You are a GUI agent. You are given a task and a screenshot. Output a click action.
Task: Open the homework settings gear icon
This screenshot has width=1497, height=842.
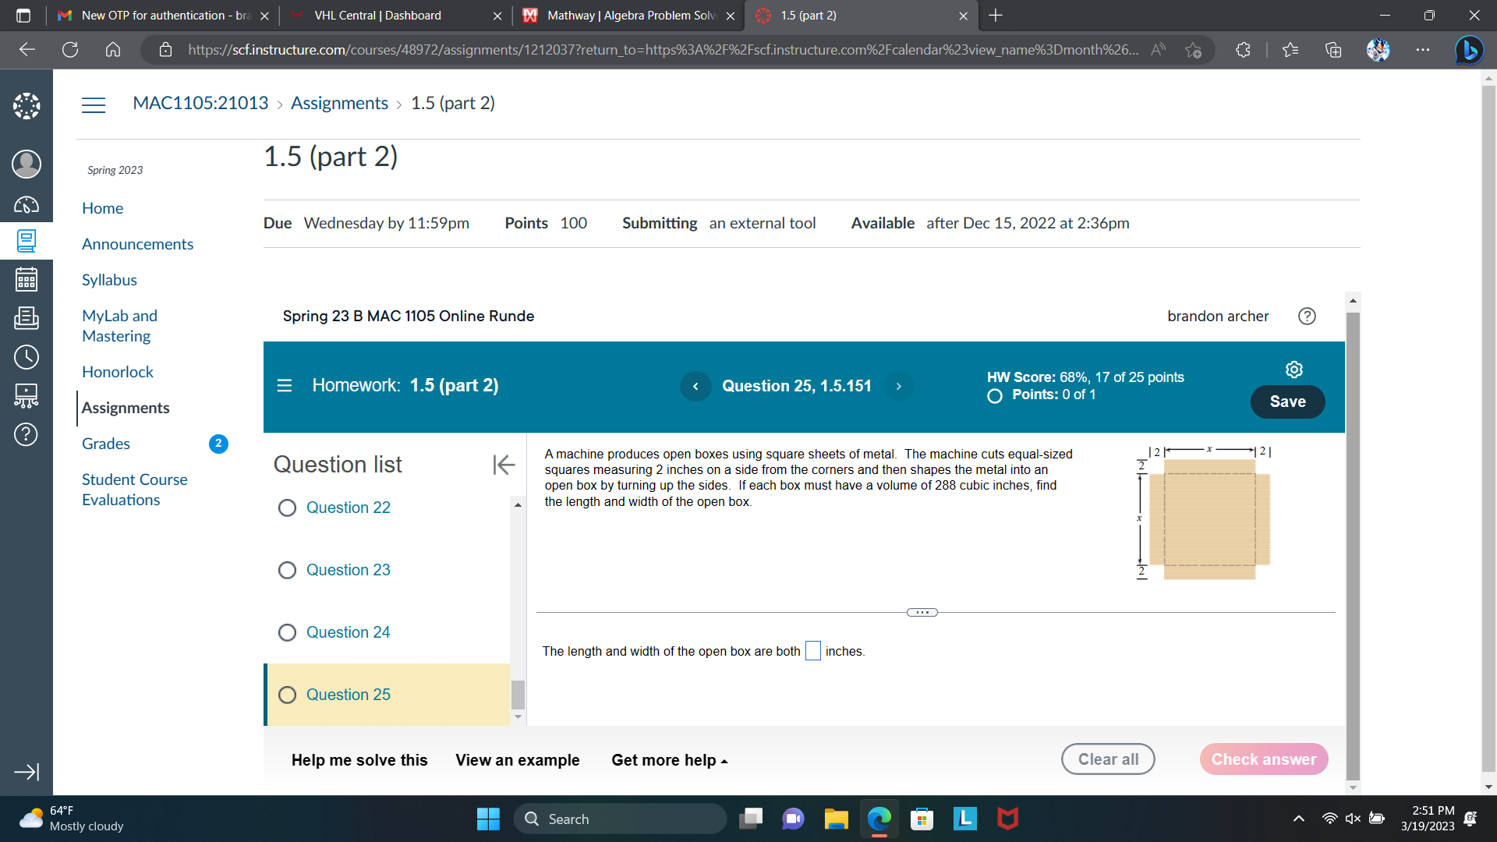pos(1294,370)
